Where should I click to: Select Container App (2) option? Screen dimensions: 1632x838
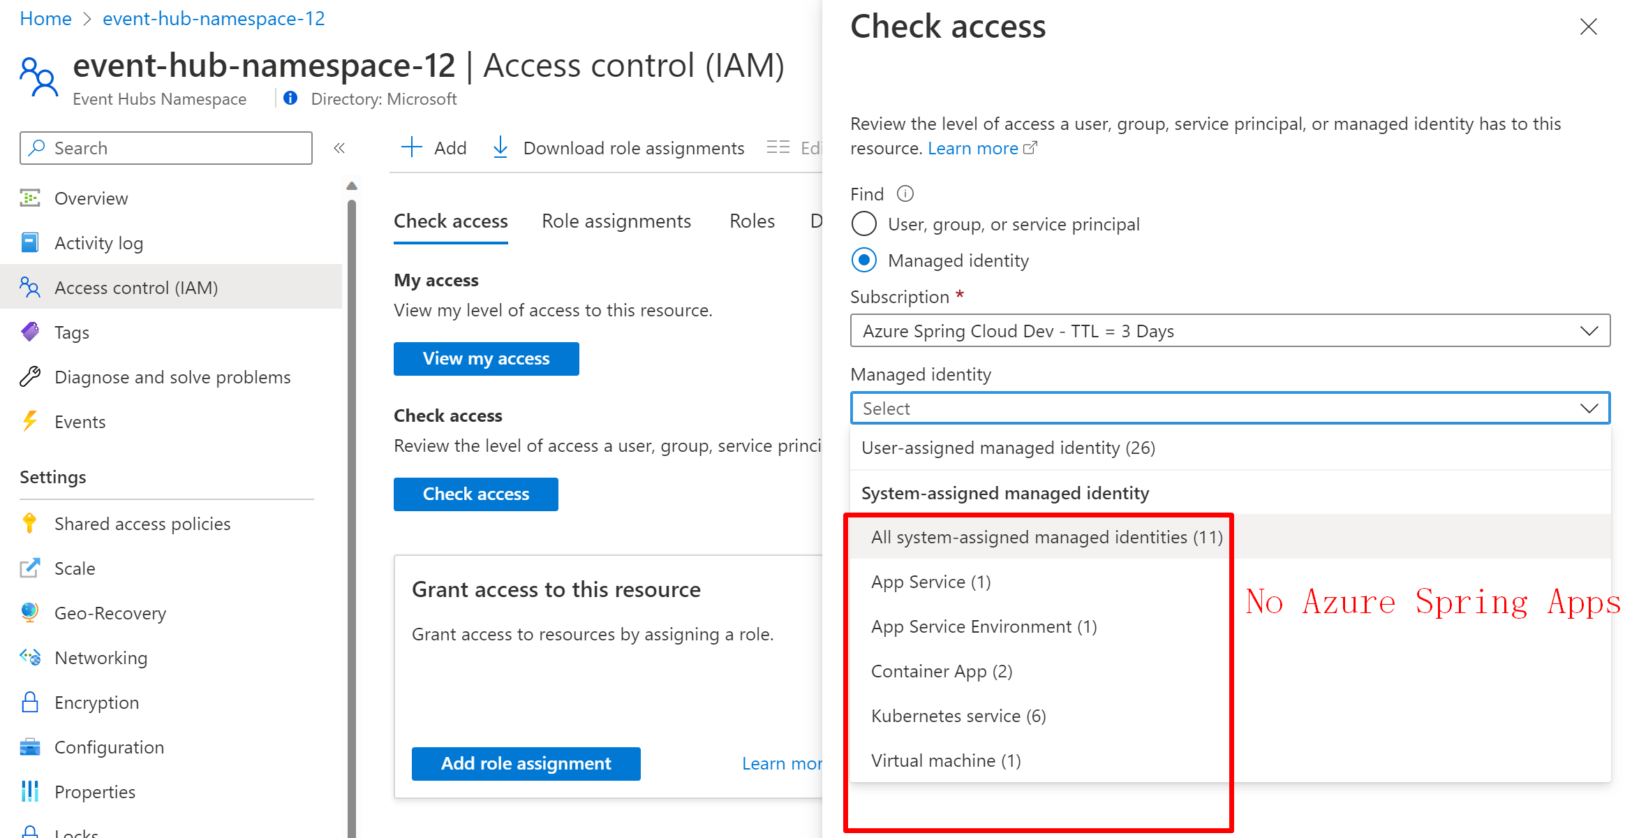(x=1230, y=671)
